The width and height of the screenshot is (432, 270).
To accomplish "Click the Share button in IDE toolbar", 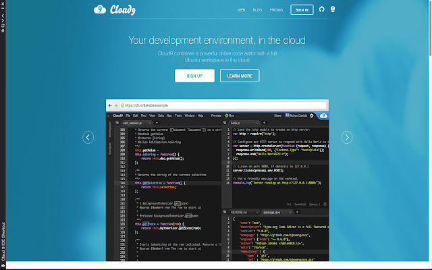I will tap(277, 115).
